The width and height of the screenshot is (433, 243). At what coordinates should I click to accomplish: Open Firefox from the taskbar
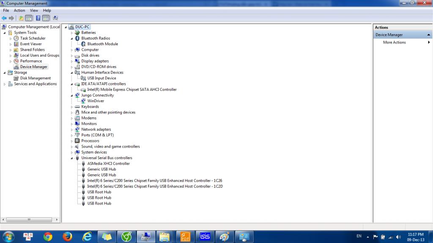point(67,237)
